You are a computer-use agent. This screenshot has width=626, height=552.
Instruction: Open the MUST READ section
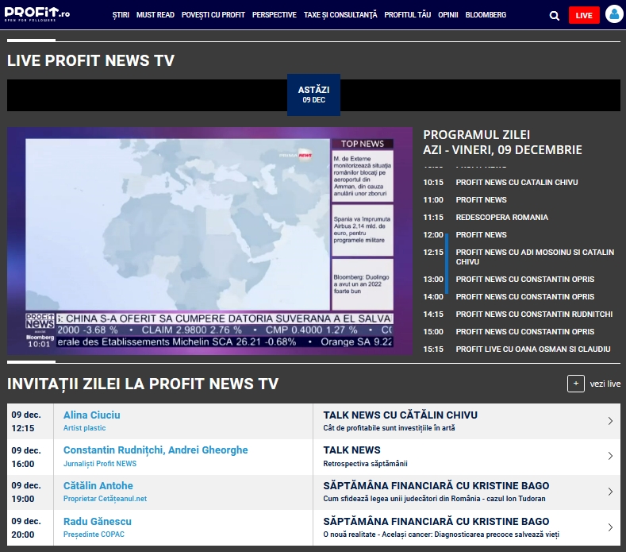pos(156,15)
